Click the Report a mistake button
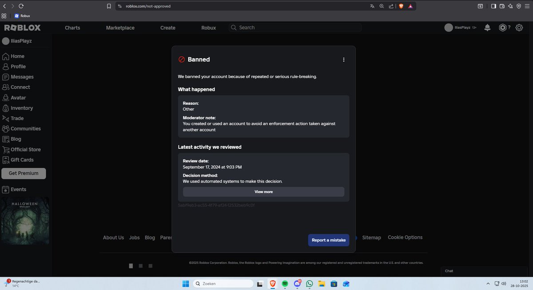Viewport: 533px width, 290px height. tap(329, 240)
